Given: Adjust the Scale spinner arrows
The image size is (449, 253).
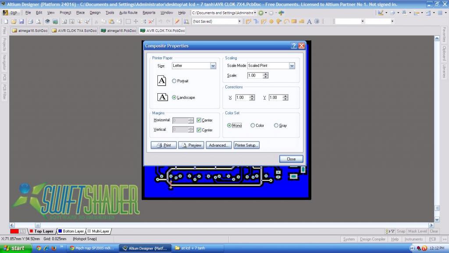Looking at the screenshot, I should [266, 75].
